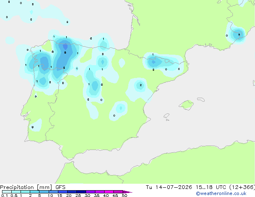Click the 0.5 legend scale label
Image resolution: width=255 pixels, height=197 pixels.
coord(14,195)
